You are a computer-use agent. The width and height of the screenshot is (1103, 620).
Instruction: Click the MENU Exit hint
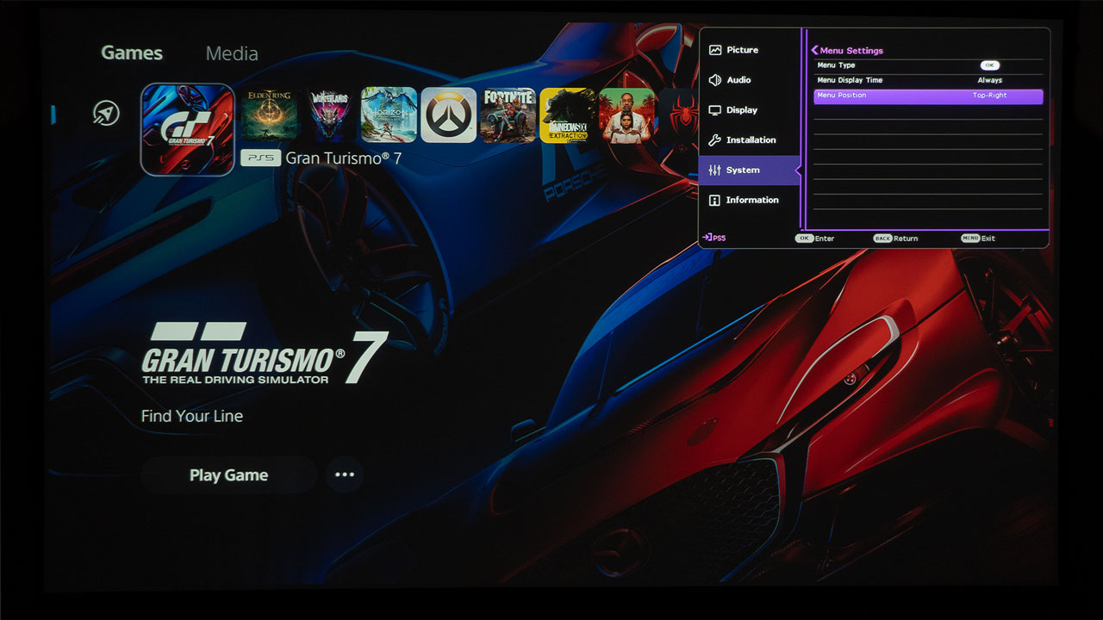(978, 239)
